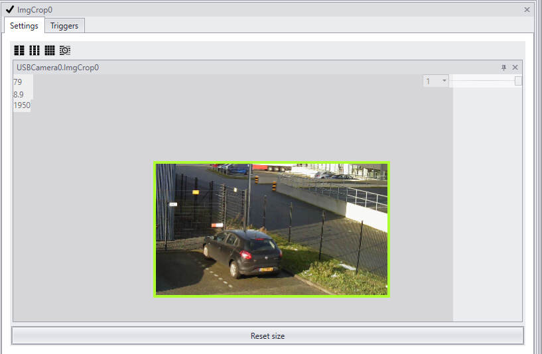Click the ImgCrop0 window title text
Image resolution: width=542 pixels, height=354 pixels.
(x=35, y=10)
